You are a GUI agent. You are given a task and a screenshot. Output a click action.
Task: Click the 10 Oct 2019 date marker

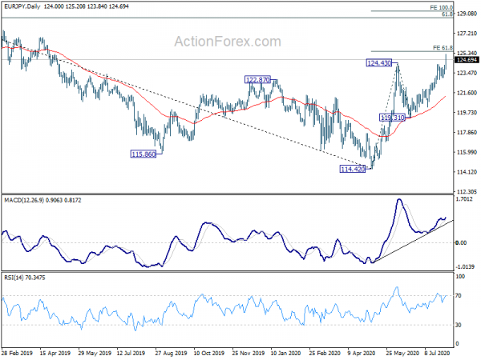(209, 353)
